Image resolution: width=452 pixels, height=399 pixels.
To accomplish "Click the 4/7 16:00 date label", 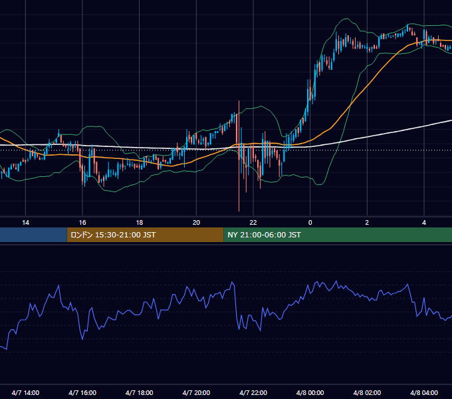I will 82,393.
